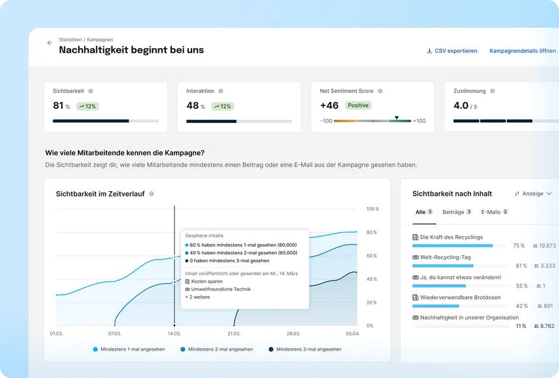This screenshot has width=559, height=378.
Task: Click 'Kosten sparen' in the tooltip
Action: (x=207, y=282)
